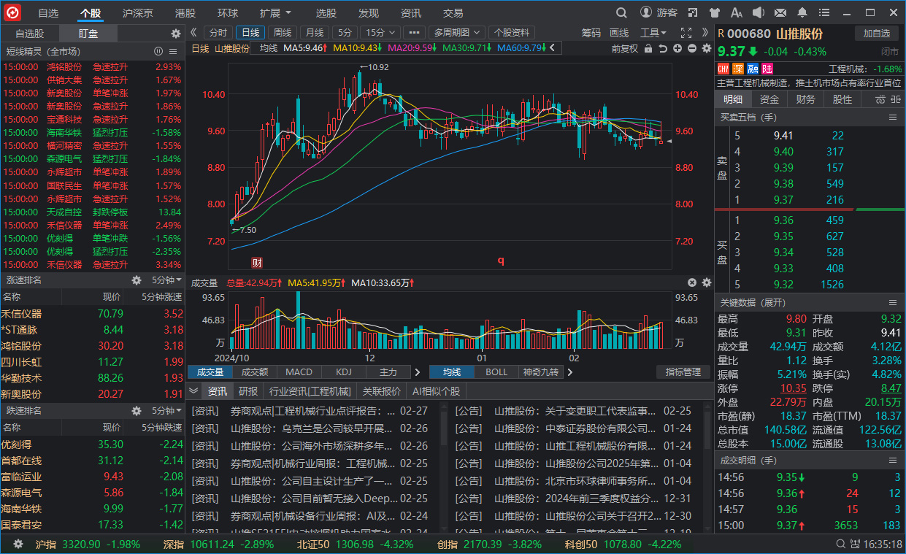The width and height of the screenshot is (906, 554).
Task: Click the speaker sound icon
Action: click(759, 12)
